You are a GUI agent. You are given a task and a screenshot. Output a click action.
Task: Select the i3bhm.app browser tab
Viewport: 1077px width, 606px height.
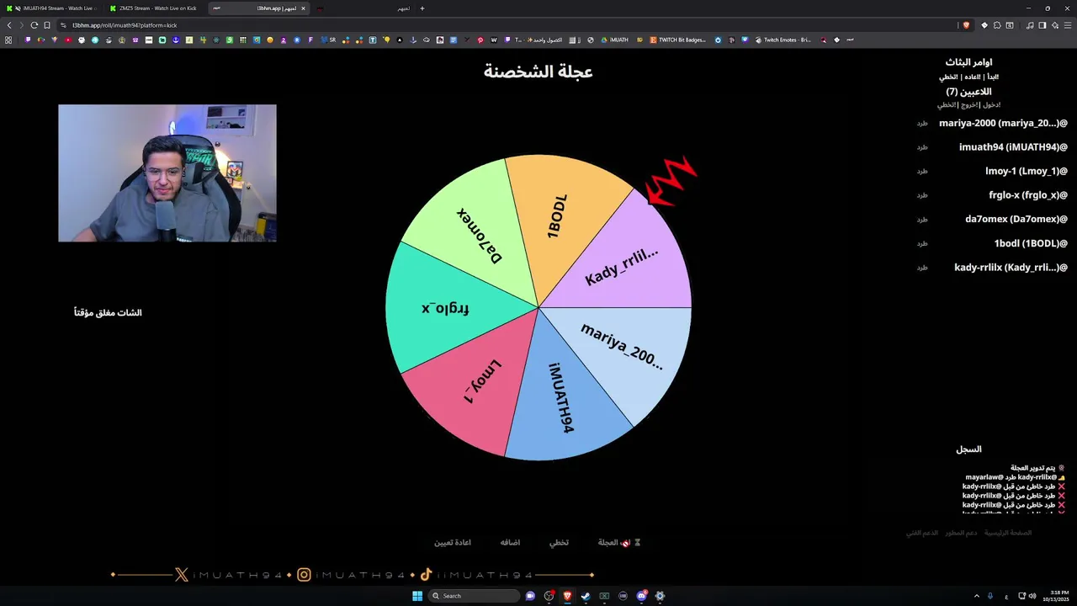tap(257, 8)
